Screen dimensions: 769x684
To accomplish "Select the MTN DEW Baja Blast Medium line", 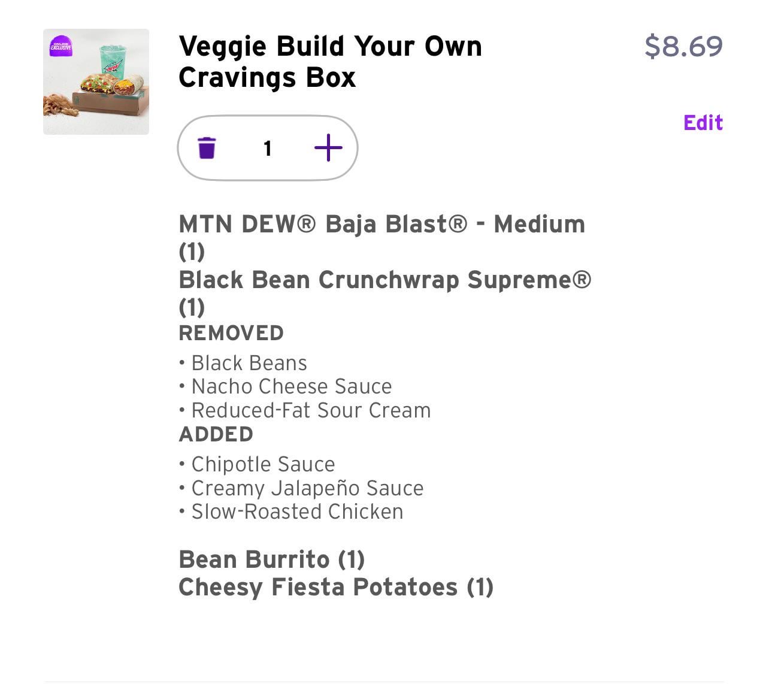I will pos(382,225).
